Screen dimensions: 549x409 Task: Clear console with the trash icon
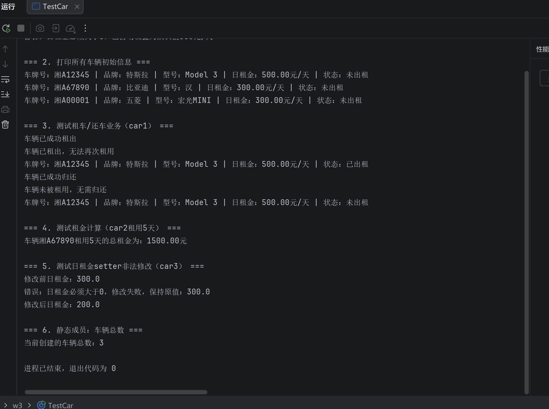tap(6, 125)
